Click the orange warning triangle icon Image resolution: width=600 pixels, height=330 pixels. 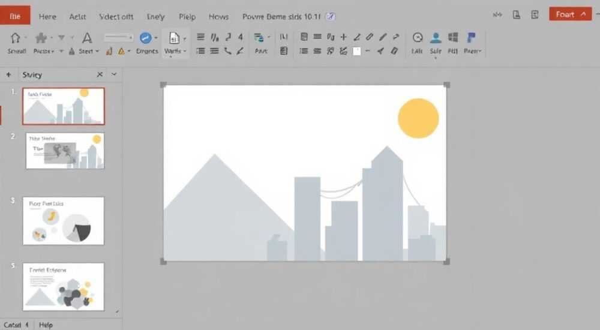coord(121,51)
